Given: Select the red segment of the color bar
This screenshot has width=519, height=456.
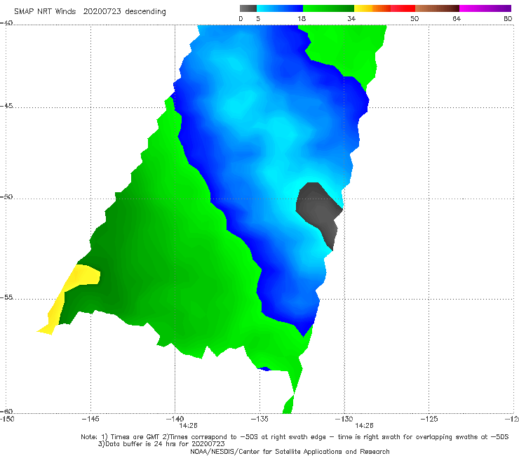Looking at the screenshot, I should [403, 8].
